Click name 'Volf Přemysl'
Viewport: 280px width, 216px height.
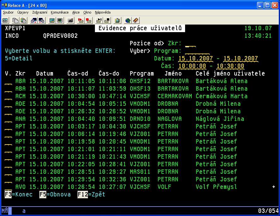point(216,187)
